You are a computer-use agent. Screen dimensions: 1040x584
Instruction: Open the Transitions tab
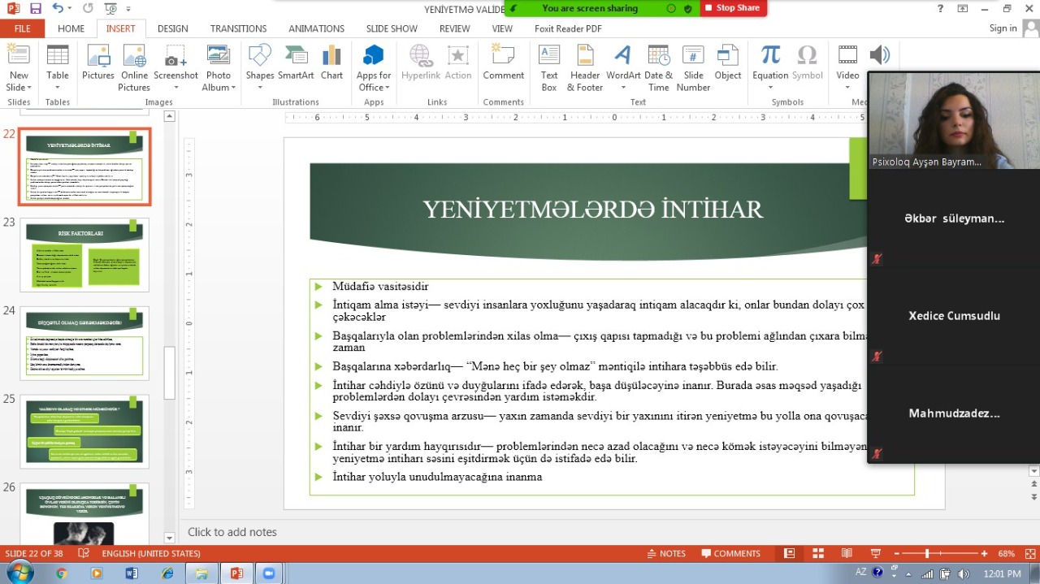click(238, 28)
